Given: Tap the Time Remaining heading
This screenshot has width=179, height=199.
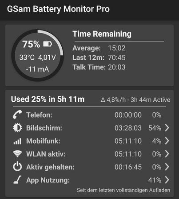Looking at the screenshot, I should point(102,34).
